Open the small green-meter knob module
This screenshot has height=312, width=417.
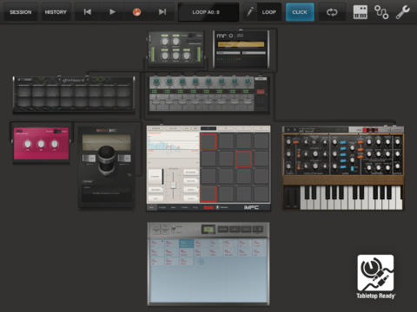tap(176, 49)
